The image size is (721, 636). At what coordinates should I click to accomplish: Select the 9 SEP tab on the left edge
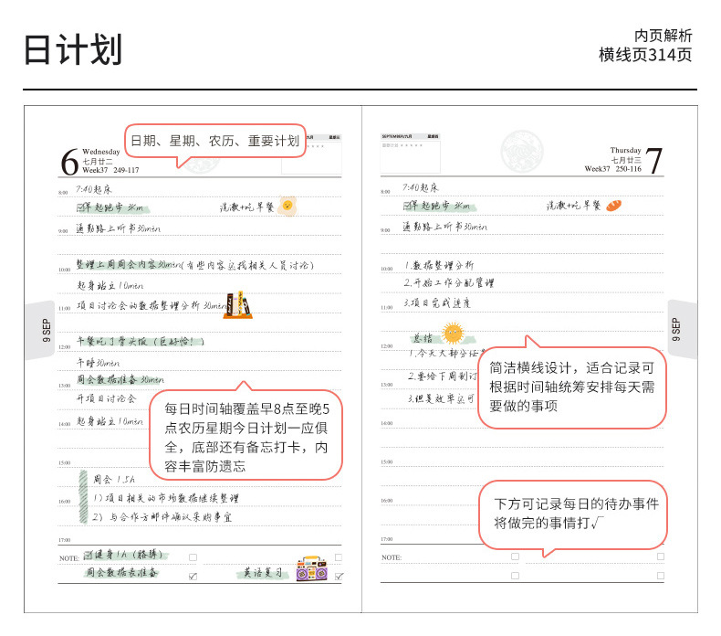[40, 330]
